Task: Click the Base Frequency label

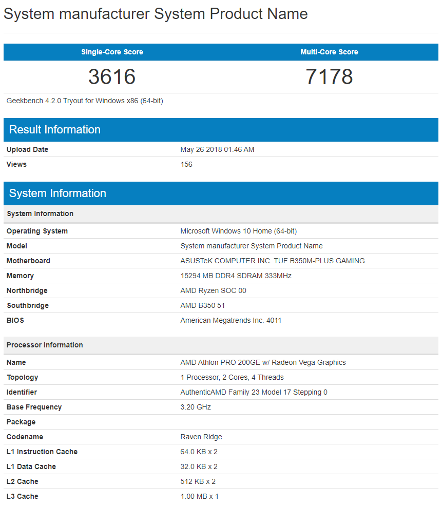Action: click(34, 407)
